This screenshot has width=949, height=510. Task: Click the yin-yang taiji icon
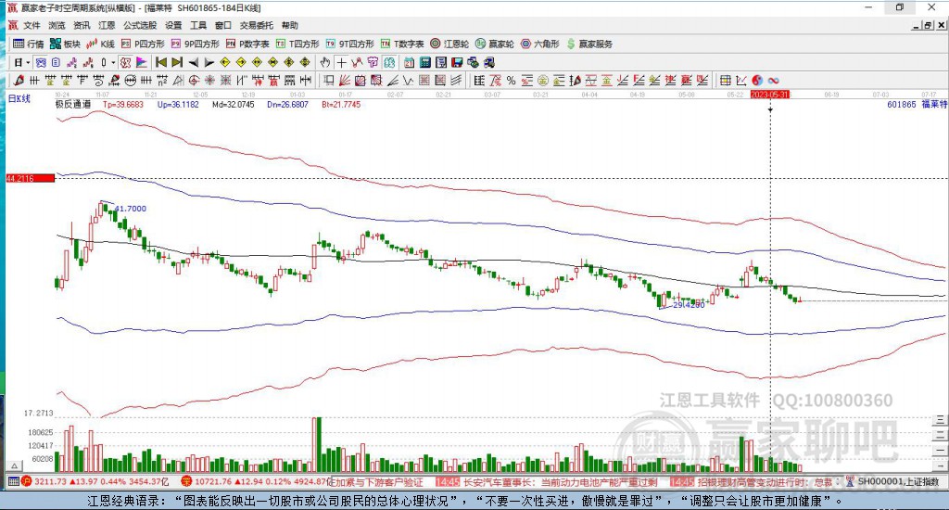(757, 80)
